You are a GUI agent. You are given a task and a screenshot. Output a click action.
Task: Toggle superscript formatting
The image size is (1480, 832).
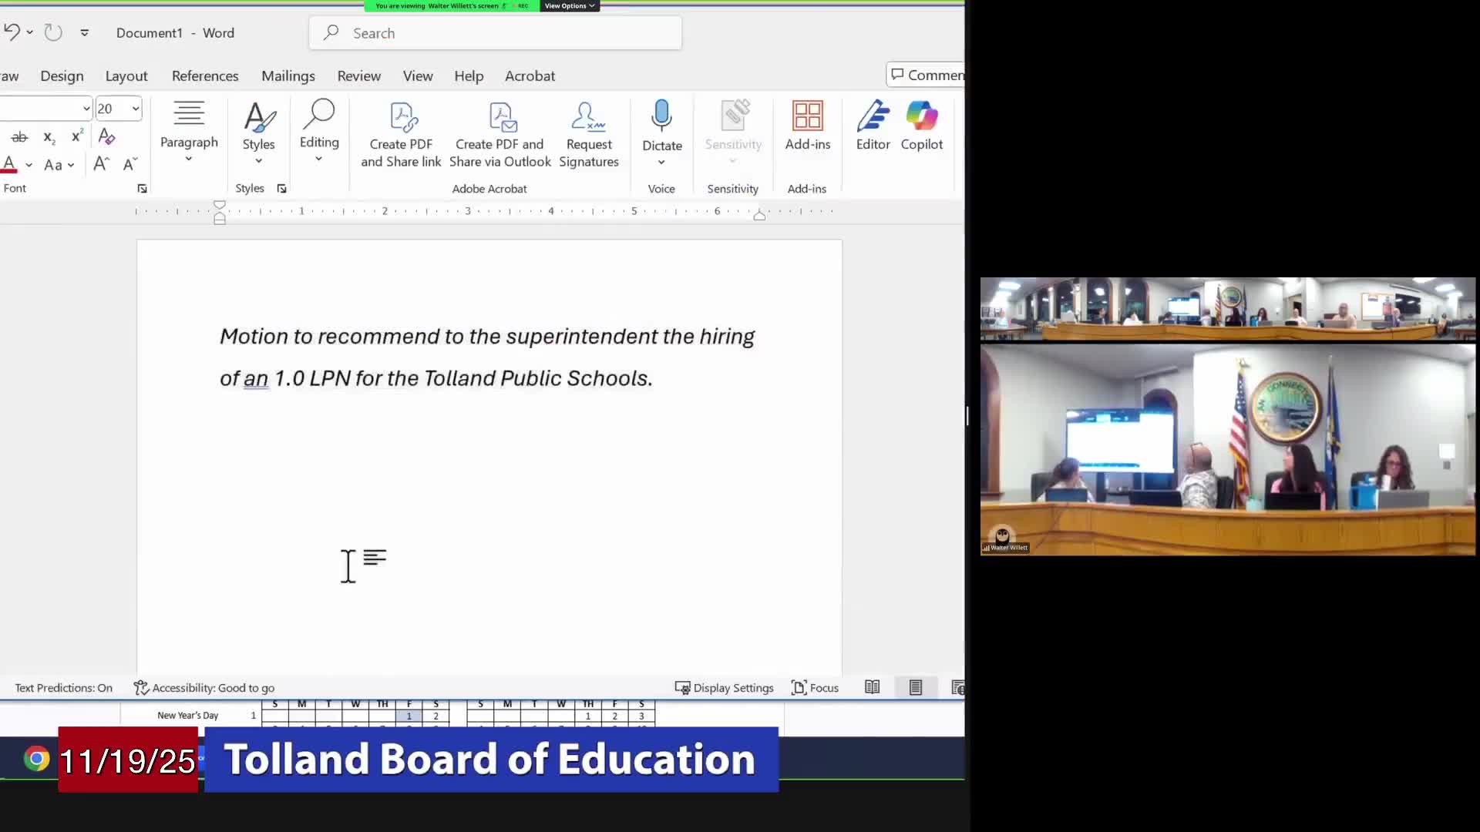pos(76,137)
